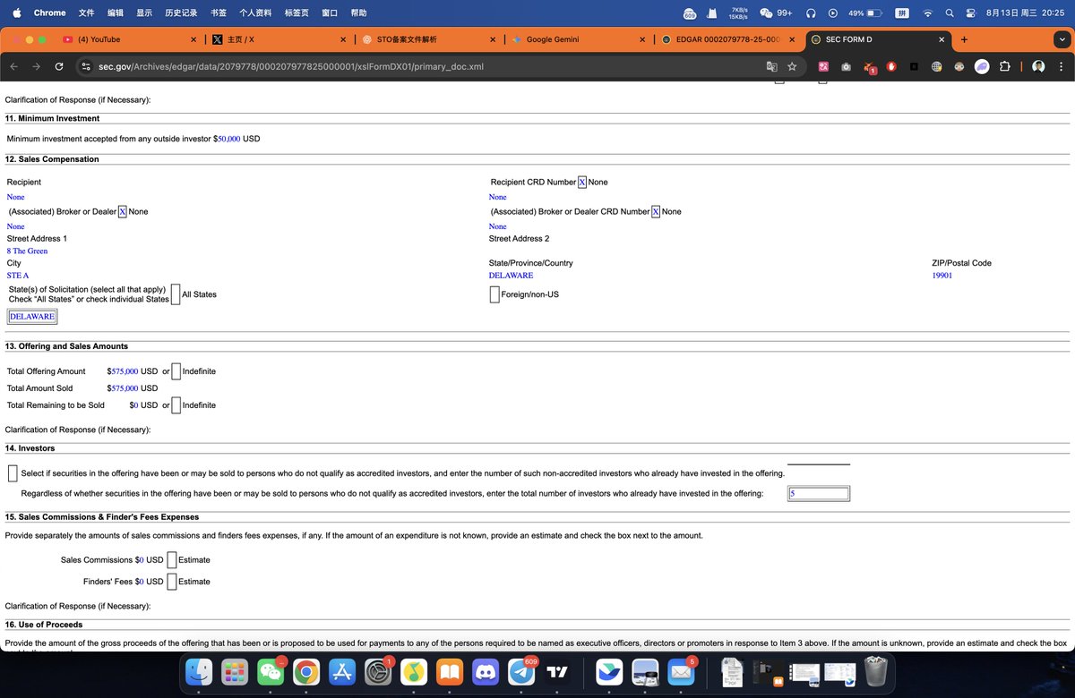Check the non-accredited investors checkbox in Item 14
The image size is (1075, 698).
point(13,472)
